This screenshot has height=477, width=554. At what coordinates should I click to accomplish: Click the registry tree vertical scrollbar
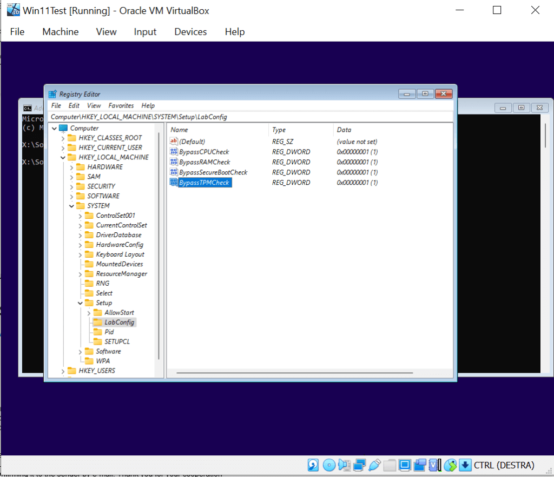pos(159,246)
